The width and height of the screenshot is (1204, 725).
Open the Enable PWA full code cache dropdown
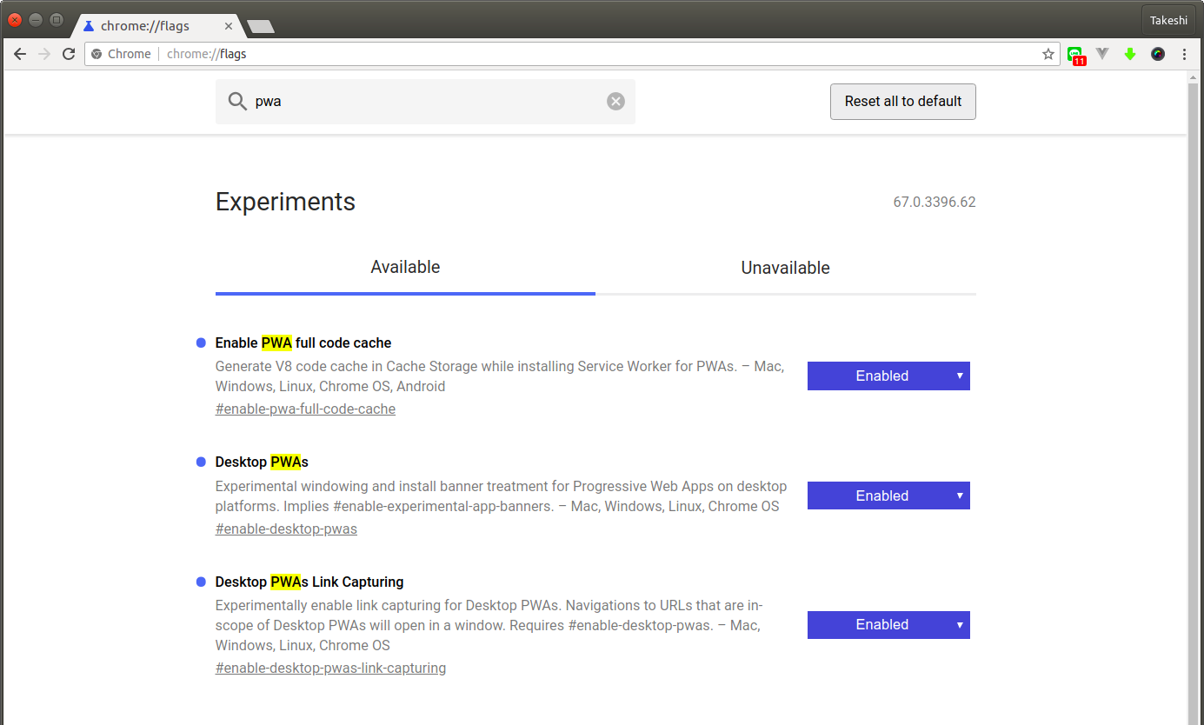click(888, 376)
